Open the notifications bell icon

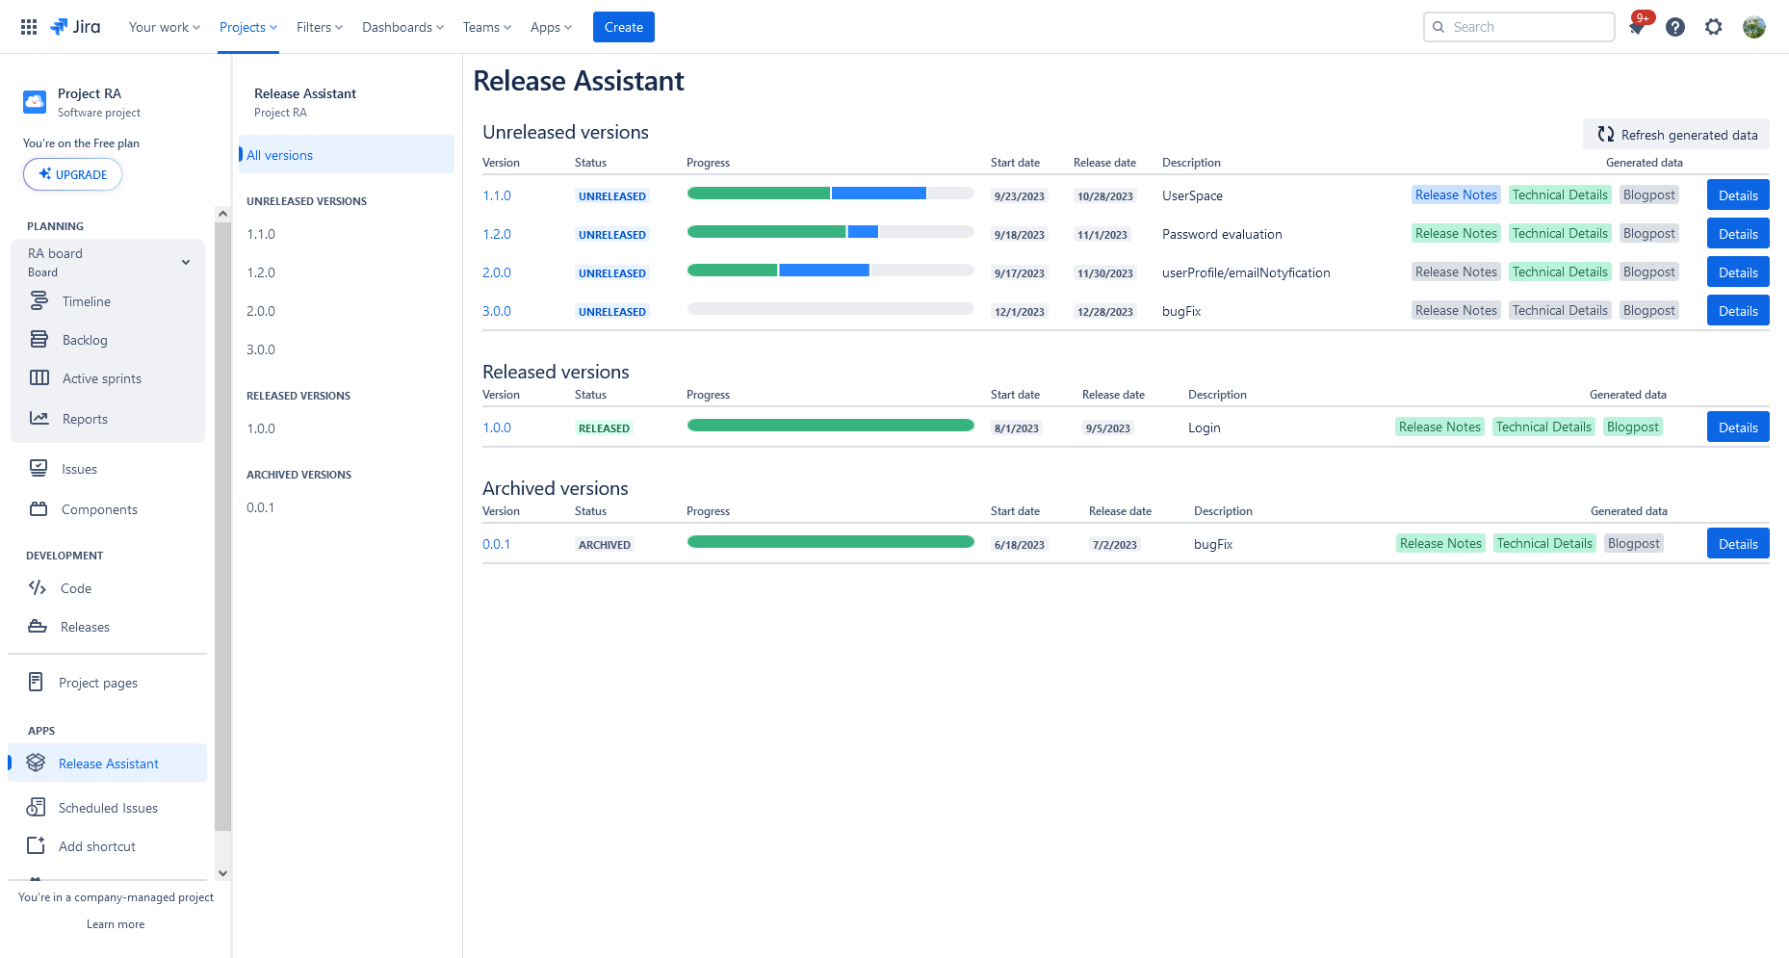click(x=1637, y=27)
